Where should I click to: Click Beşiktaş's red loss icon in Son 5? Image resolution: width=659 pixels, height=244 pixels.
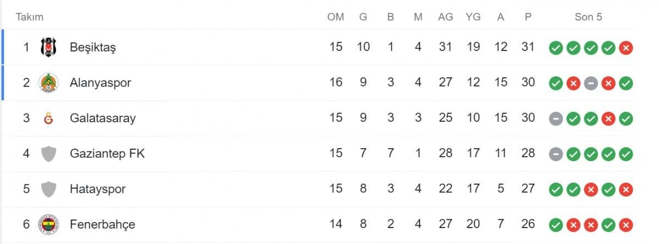626,48
